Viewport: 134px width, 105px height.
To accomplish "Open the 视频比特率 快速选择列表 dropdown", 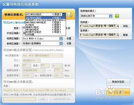I will click(x=34, y=70).
